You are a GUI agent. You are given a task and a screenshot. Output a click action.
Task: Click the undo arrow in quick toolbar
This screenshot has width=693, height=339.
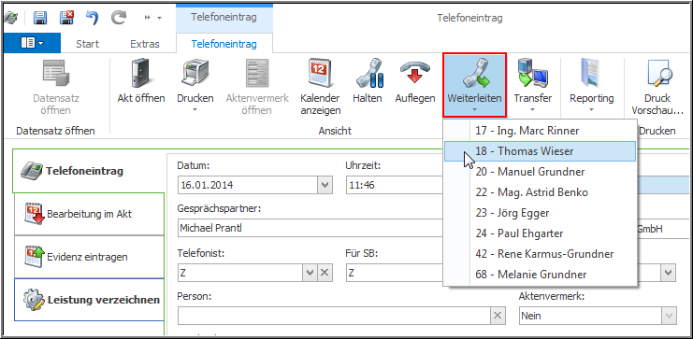click(93, 18)
